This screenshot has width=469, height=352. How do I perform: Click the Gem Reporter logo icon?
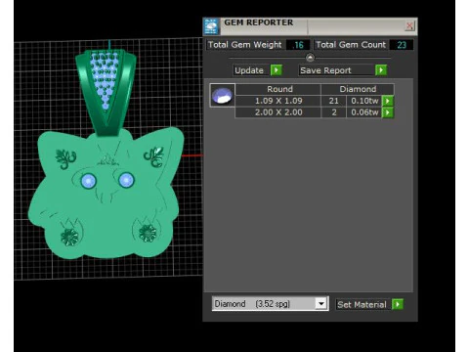pyautogui.click(x=211, y=26)
